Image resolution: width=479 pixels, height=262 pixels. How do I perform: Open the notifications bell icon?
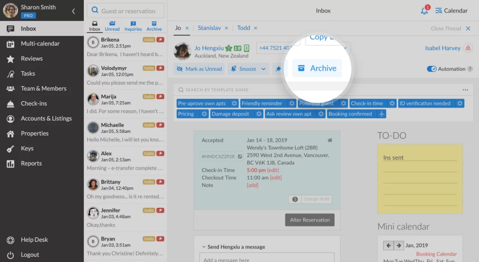[x=424, y=11]
